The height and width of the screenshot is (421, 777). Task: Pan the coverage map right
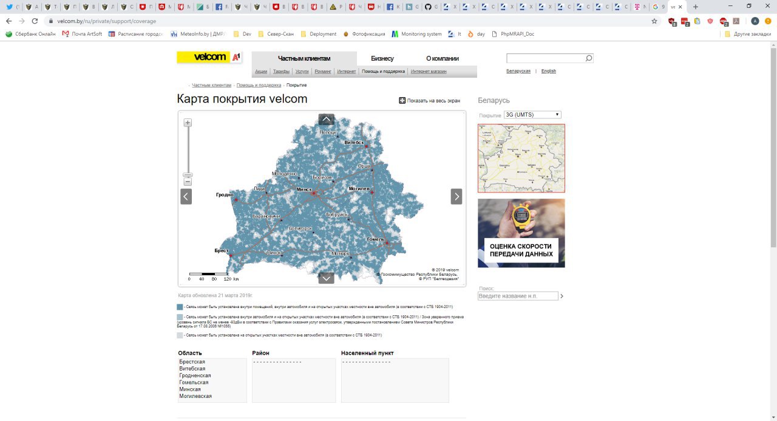[x=456, y=196]
